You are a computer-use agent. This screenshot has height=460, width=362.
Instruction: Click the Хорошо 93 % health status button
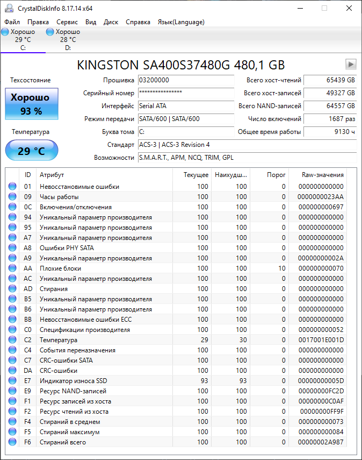(32, 104)
